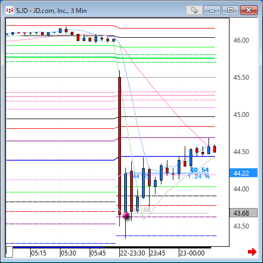Viewport: 263px width, 263px height.
Task: Click the pink star marker on the chart
Action: [x=126, y=215]
